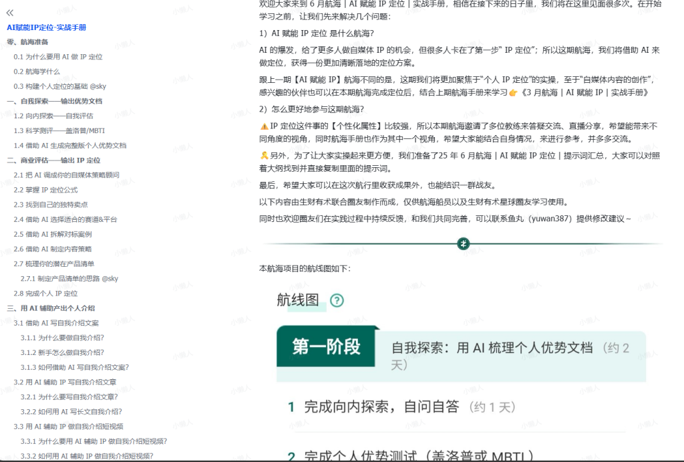Click the divider's round center icon

(x=464, y=243)
